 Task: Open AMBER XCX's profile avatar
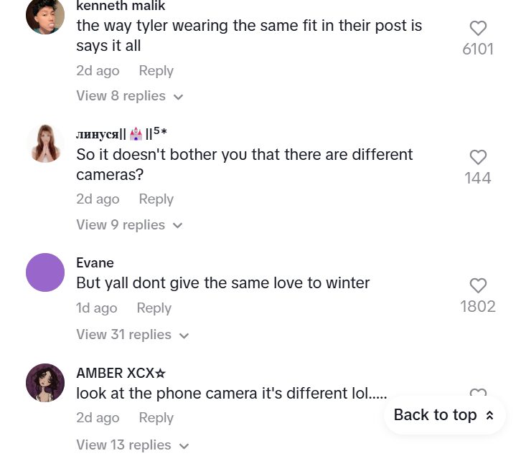tap(45, 383)
